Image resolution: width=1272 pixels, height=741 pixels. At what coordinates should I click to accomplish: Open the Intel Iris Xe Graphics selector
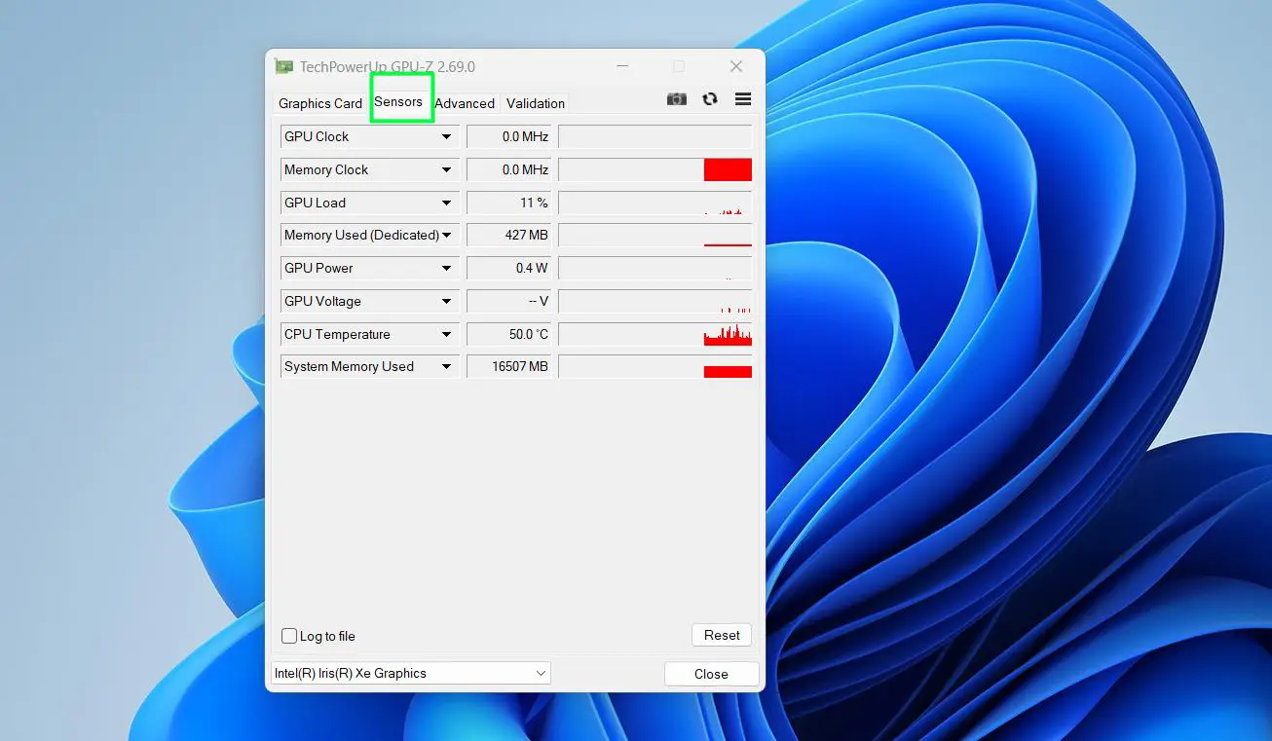[x=410, y=673]
